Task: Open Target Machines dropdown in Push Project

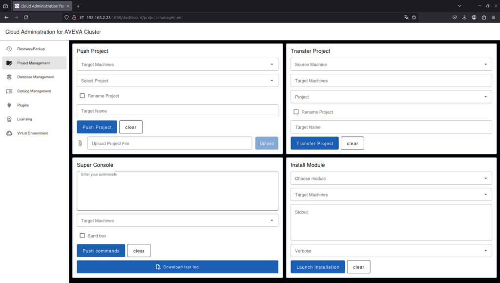Action: point(177,64)
